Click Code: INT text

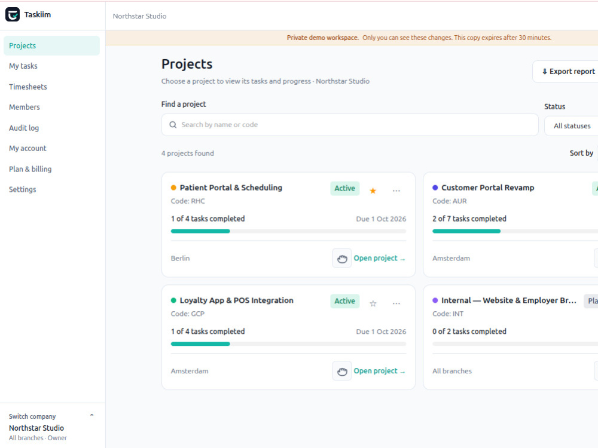pos(448,314)
